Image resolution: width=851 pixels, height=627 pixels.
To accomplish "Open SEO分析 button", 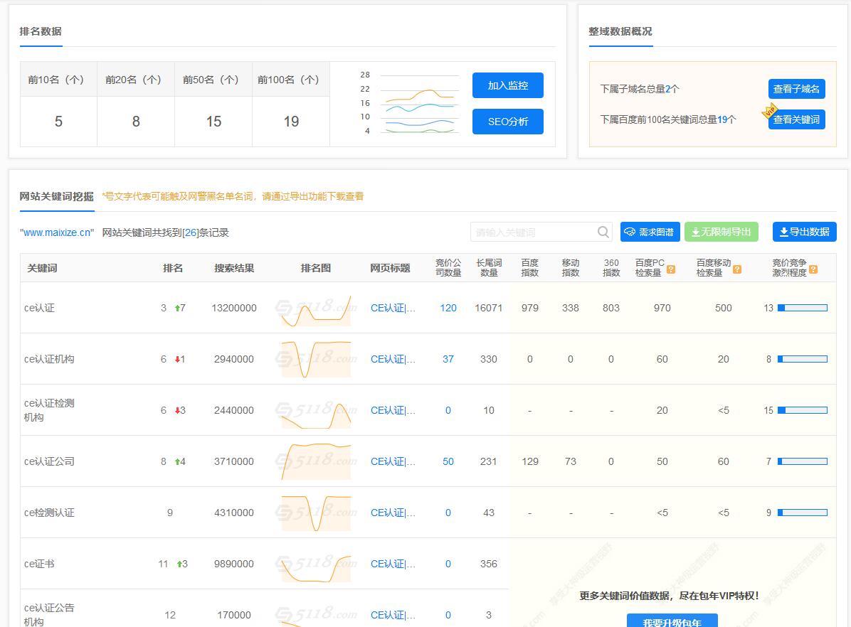I will [507, 122].
